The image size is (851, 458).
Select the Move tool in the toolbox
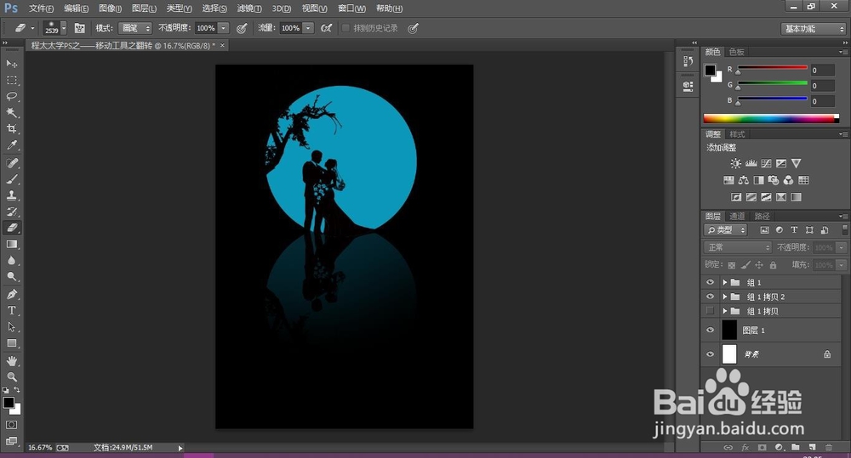pyautogui.click(x=12, y=64)
